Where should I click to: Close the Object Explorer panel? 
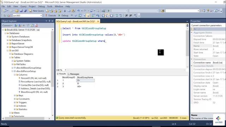pyautogui.click(x=53, y=21)
